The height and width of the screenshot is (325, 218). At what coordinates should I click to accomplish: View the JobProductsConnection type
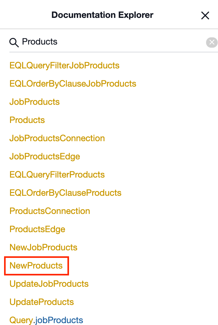pos(57,138)
